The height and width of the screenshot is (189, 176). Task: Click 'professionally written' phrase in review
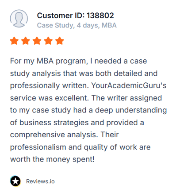click(x=49, y=86)
